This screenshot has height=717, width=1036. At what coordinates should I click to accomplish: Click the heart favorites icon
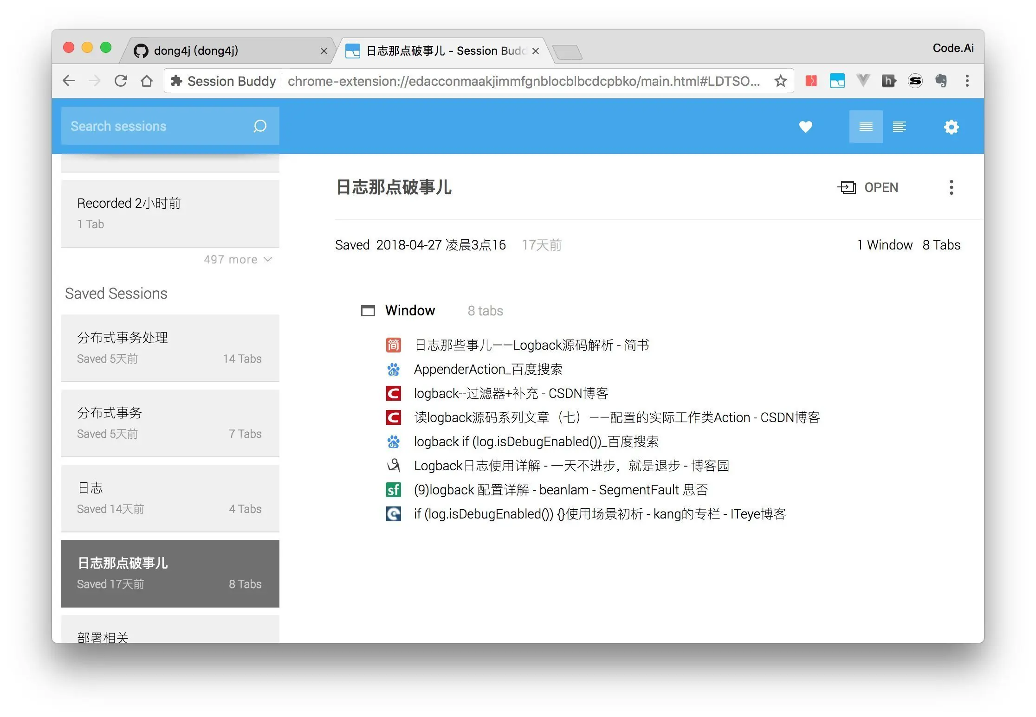point(805,127)
